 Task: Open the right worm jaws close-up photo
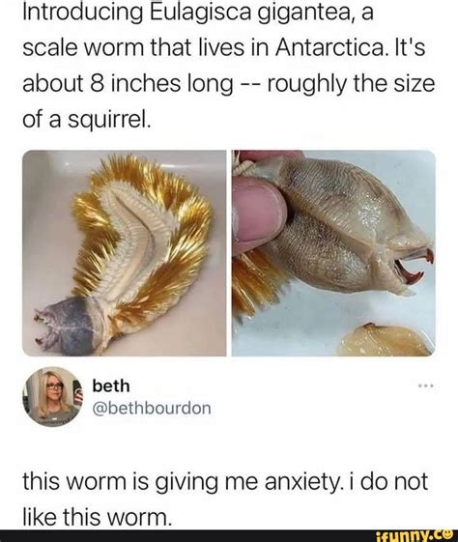pyautogui.click(x=333, y=253)
